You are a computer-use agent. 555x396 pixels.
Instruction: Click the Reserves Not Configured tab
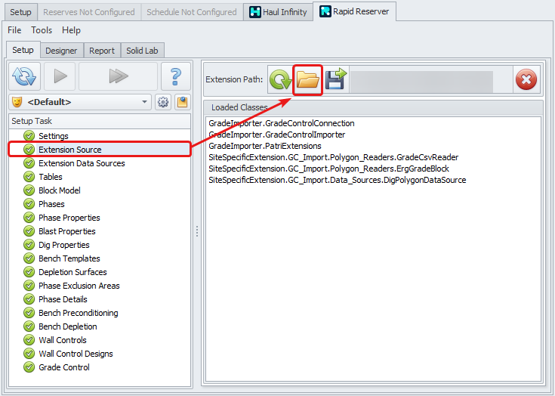[x=89, y=12]
